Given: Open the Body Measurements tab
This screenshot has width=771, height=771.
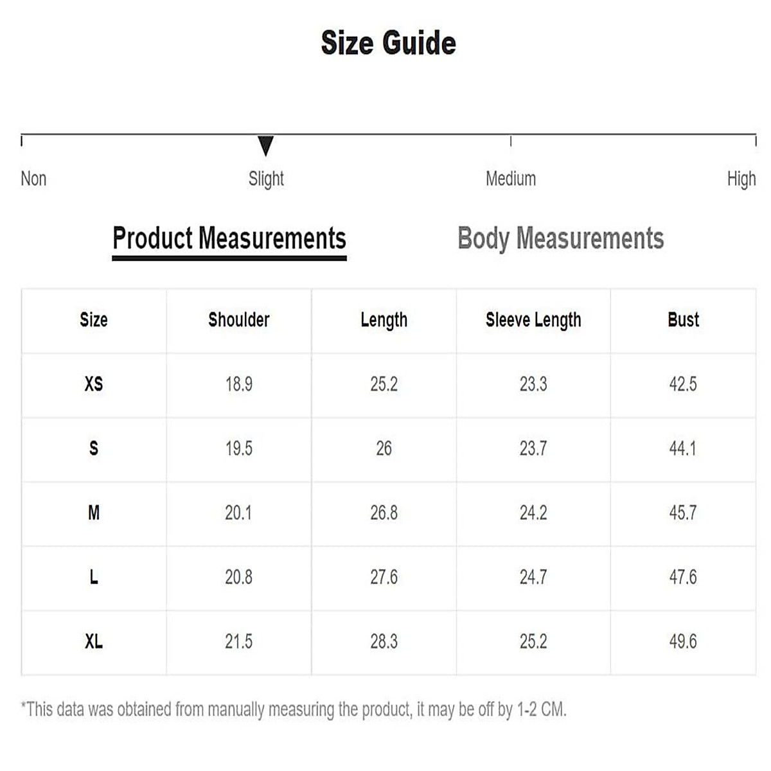Looking at the screenshot, I should click(x=560, y=238).
